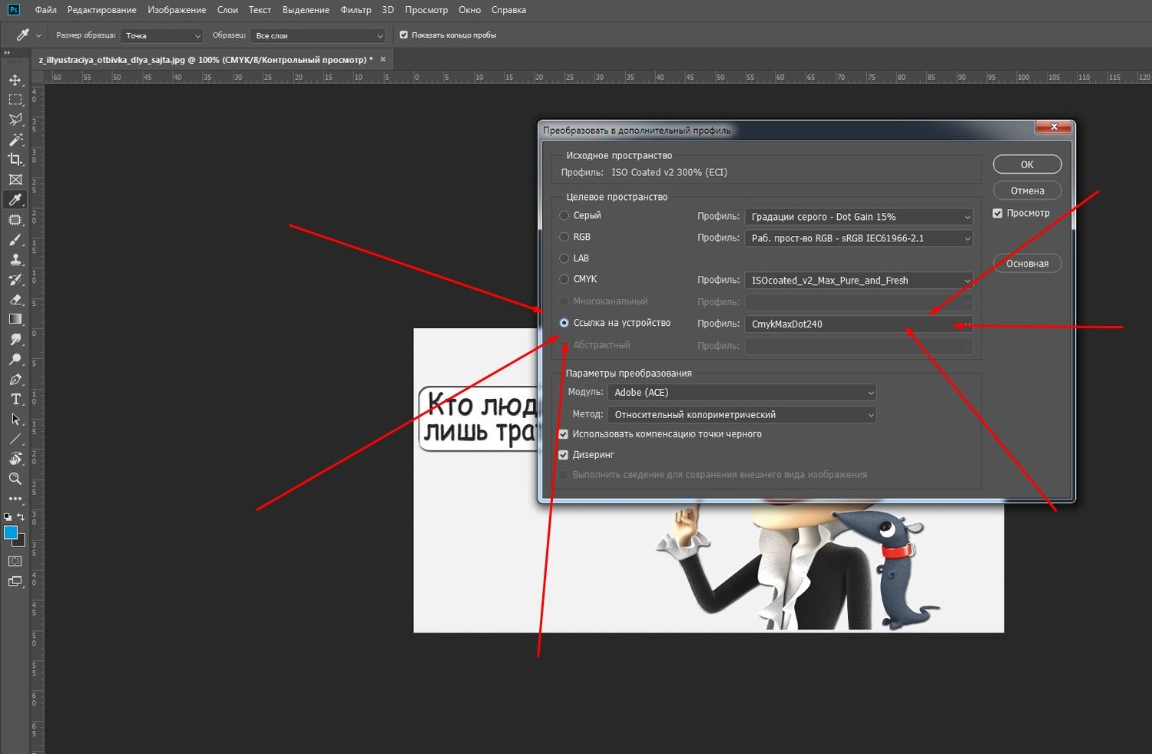Choose the Crop tool
This screenshot has height=754, width=1152.
(x=15, y=159)
